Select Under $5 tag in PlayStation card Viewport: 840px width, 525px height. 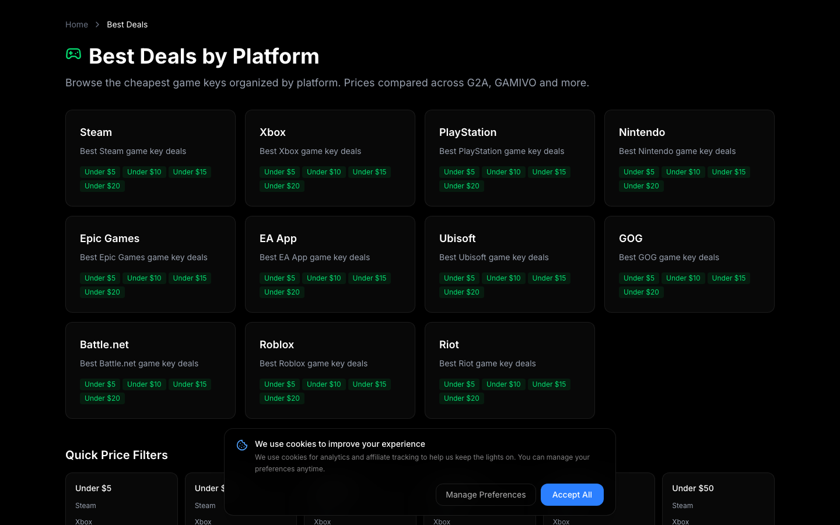click(459, 172)
